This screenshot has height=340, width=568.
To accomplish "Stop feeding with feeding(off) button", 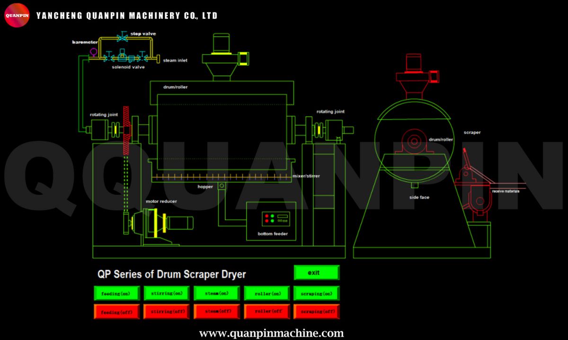I will [116, 312].
